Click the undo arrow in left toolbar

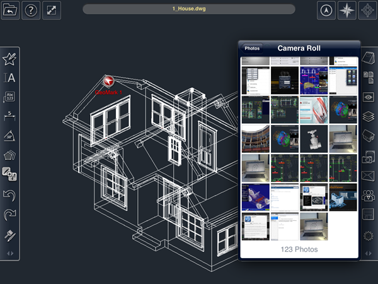coord(9,194)
